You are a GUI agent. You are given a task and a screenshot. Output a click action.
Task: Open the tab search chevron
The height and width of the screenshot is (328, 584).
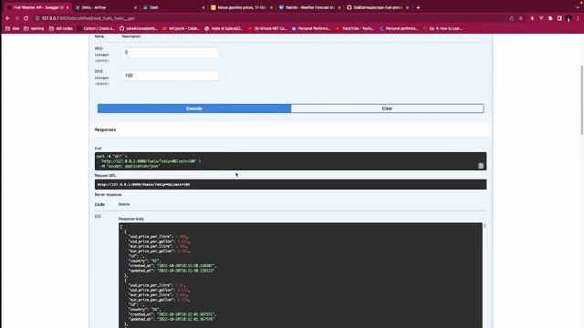tap(578, 7)
